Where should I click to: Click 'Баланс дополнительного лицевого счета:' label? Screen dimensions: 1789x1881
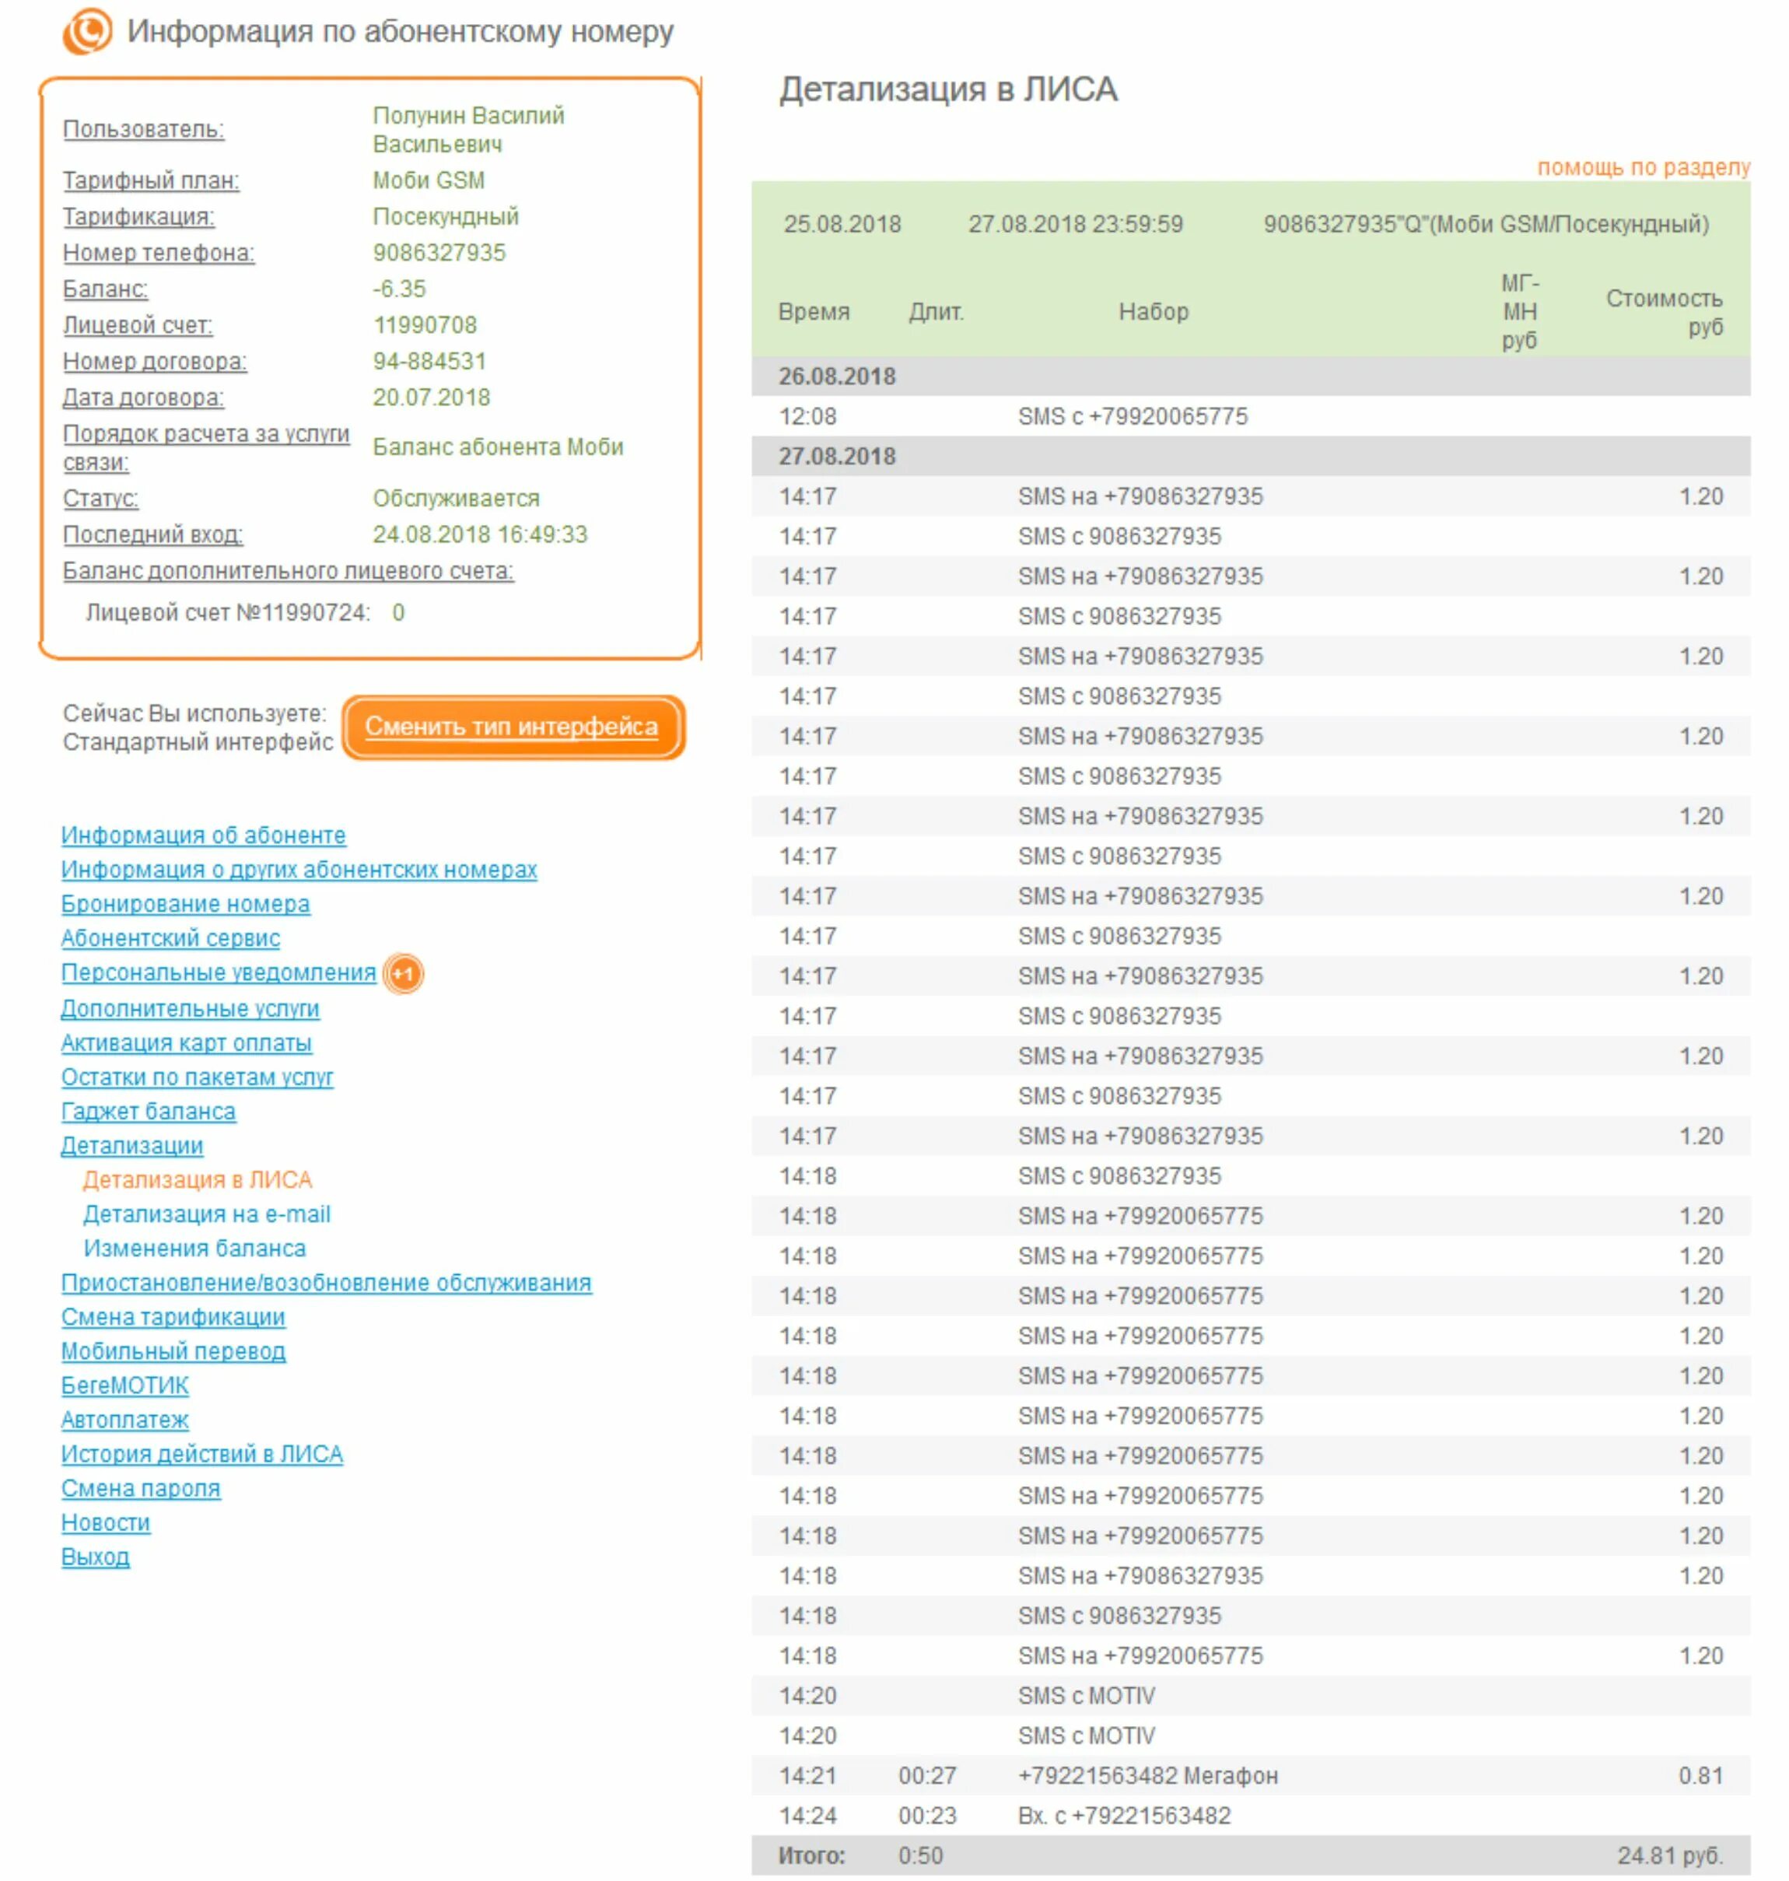(x=288, y=573)
